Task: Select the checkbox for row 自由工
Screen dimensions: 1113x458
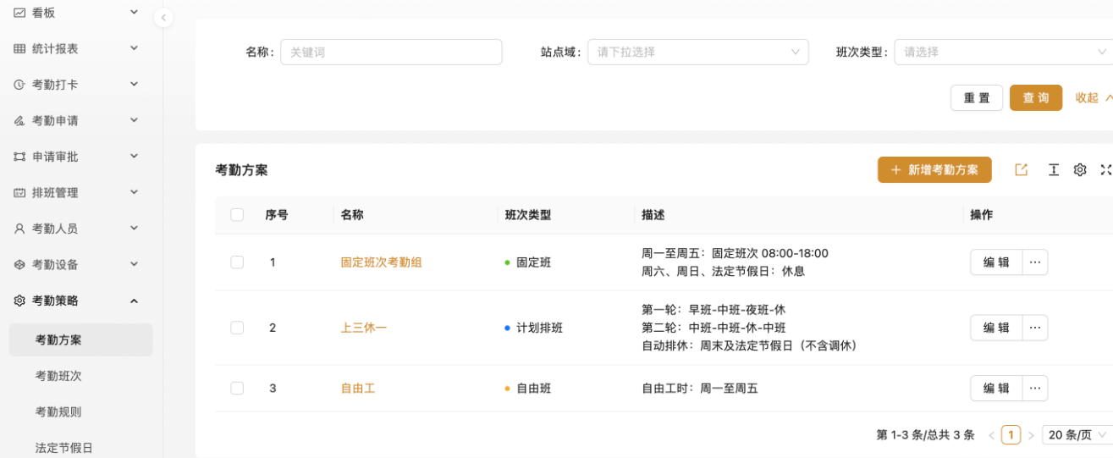Action: (237, 389)
